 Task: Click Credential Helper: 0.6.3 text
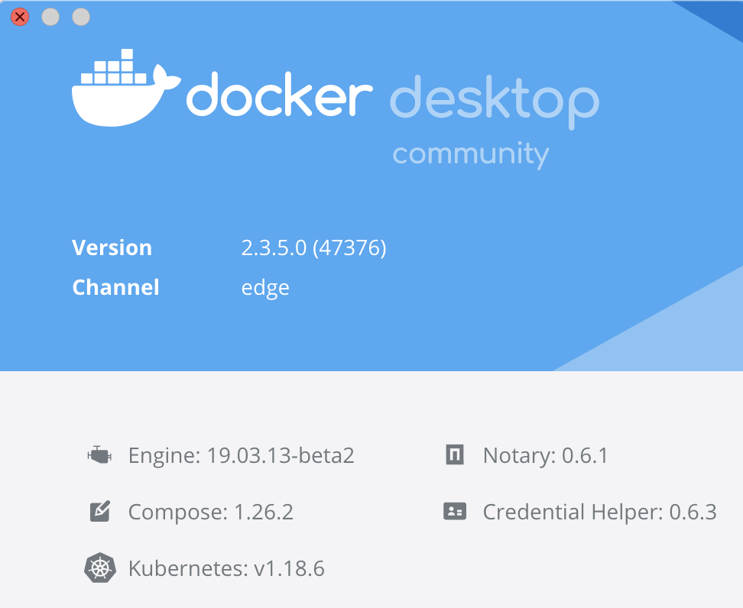[600, 512]
